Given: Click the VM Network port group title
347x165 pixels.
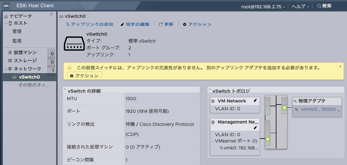Looking at the screenshot, I should tap(232, 101).
